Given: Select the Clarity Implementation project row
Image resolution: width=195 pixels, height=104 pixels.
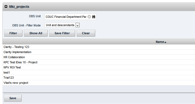Looking at the screenshot, I should point(99,52).
